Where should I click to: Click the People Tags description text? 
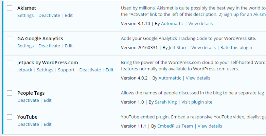(193, 93)
